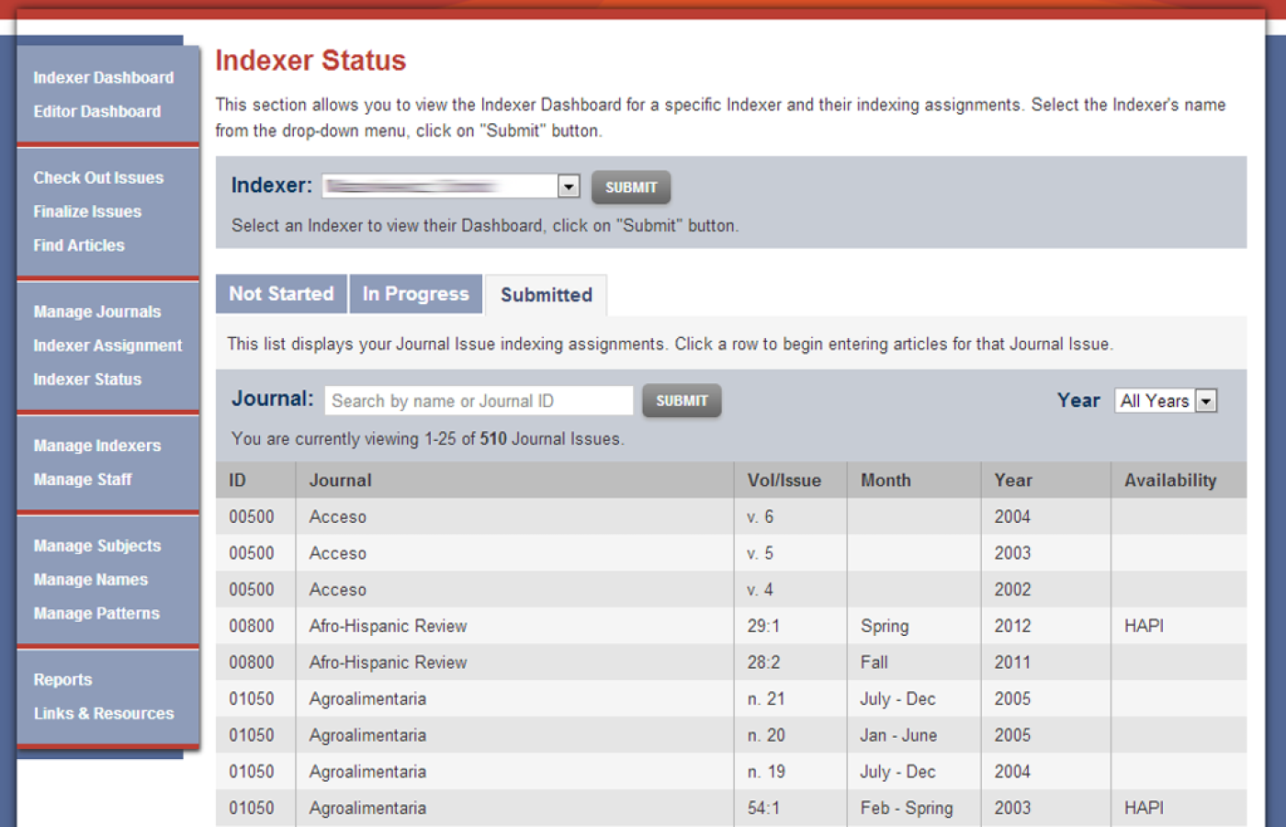Open the Indexer name dropdown
This screenshot has height=827, width=1286.
pos(569,187)
